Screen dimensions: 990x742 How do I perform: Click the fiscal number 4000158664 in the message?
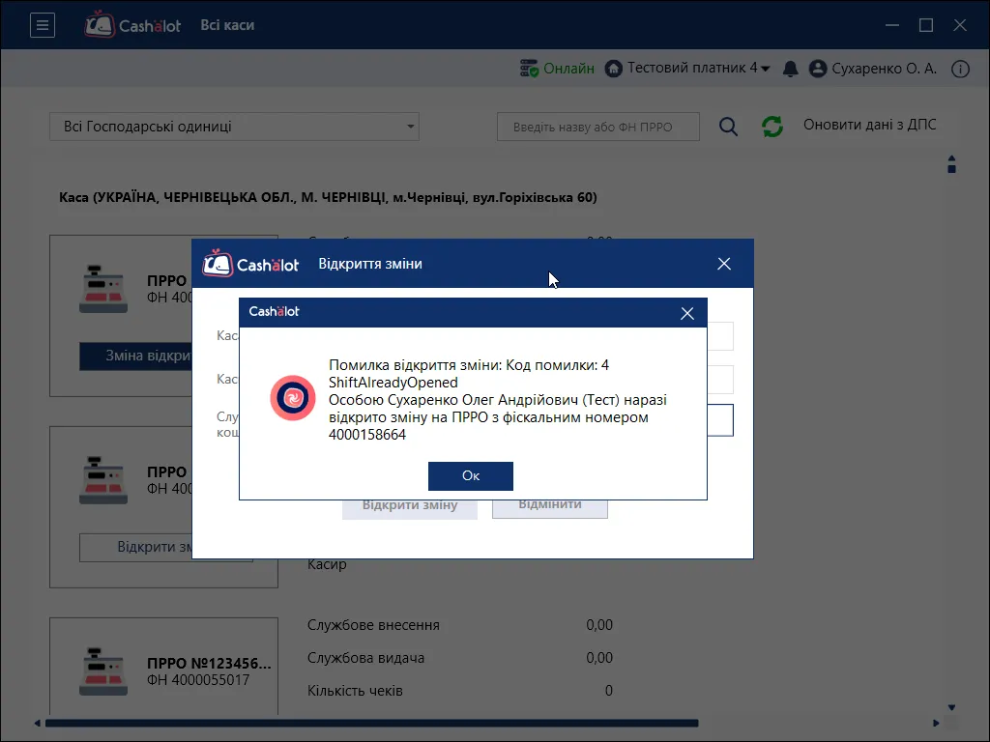pos(366,435)
